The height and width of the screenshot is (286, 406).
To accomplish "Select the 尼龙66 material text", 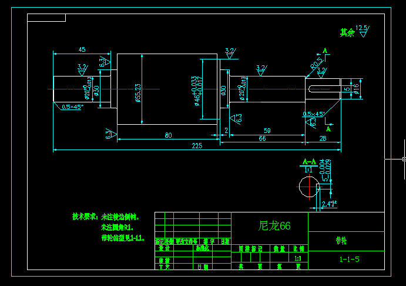I will [274, 226].
